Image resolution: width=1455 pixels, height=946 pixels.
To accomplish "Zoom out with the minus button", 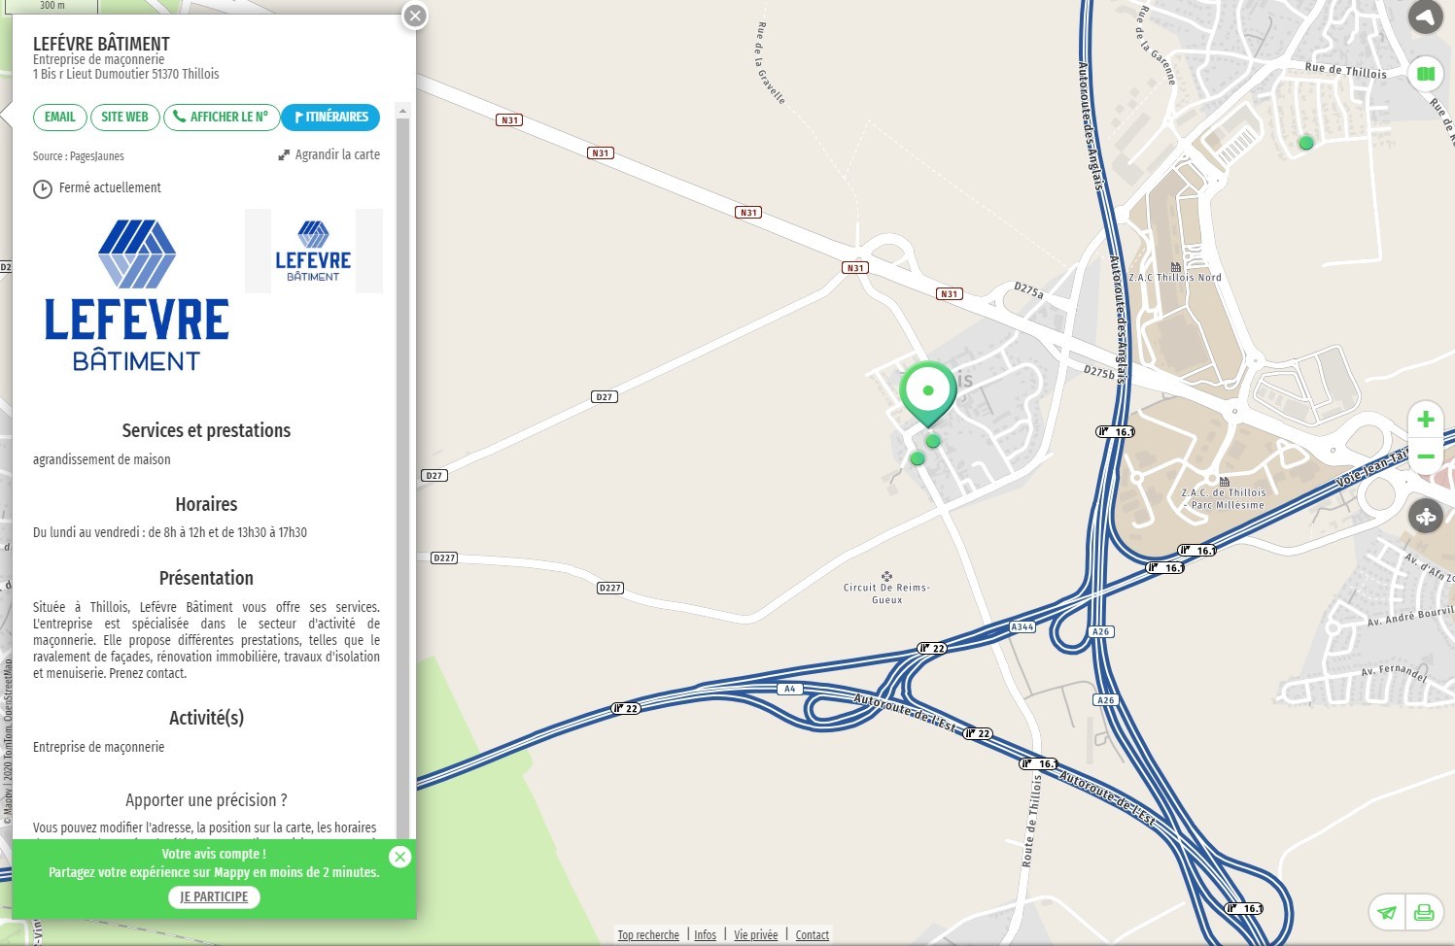I will coord(1425,456).
